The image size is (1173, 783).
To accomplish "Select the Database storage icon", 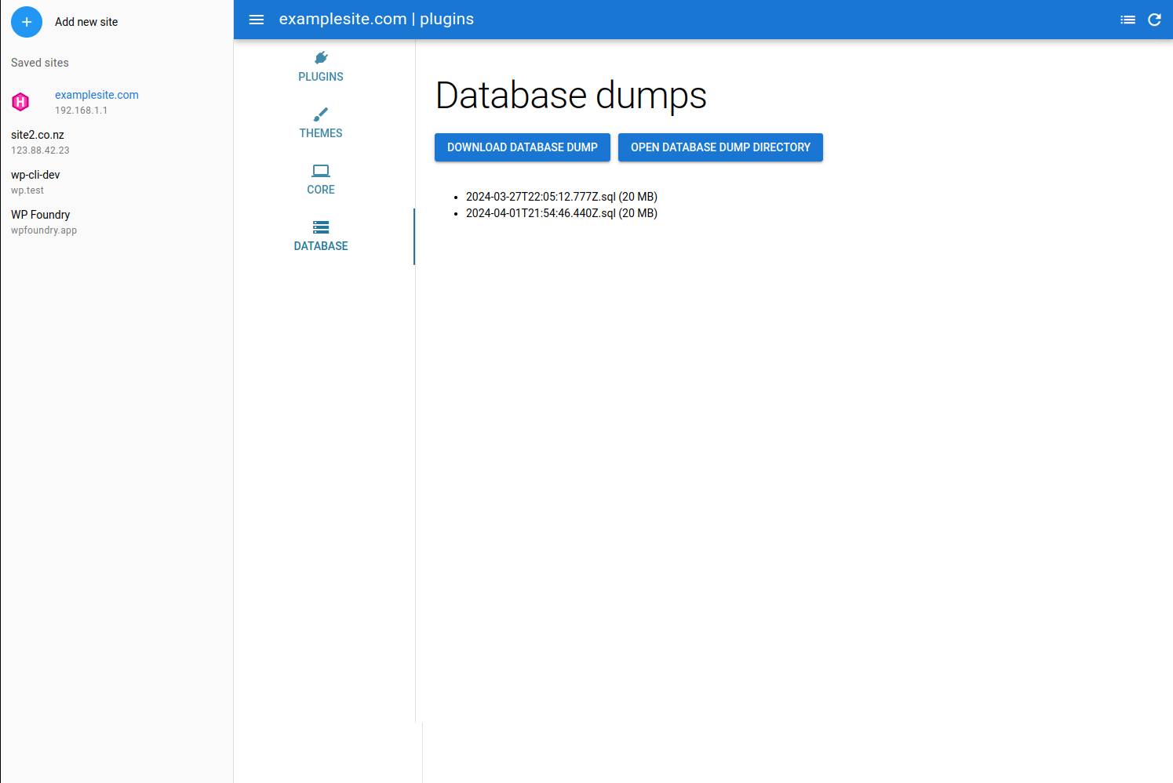I will point(321,227).
